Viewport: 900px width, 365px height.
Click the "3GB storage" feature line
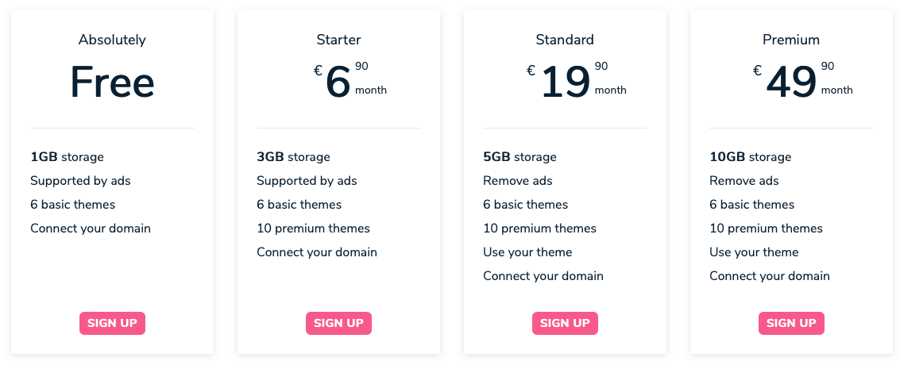(293, 157)
